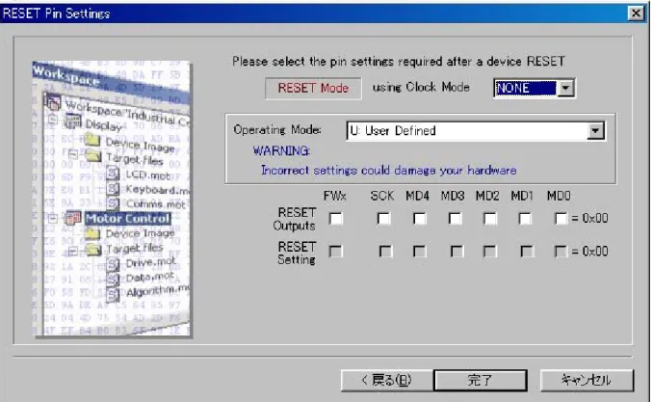Click the using Clock Mode label

(421, 87)
